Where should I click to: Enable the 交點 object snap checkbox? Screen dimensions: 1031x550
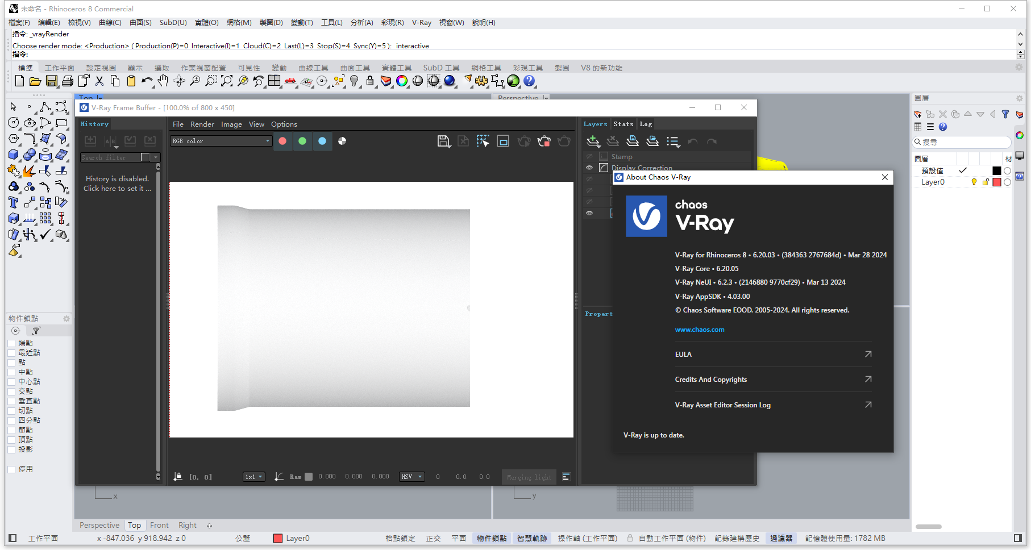tap(11, 391)
